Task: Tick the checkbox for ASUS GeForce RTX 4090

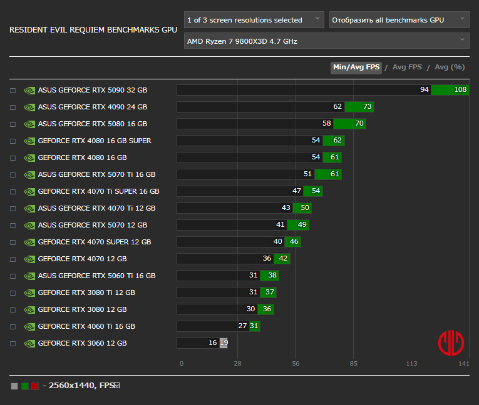Action: click(13, 107)
